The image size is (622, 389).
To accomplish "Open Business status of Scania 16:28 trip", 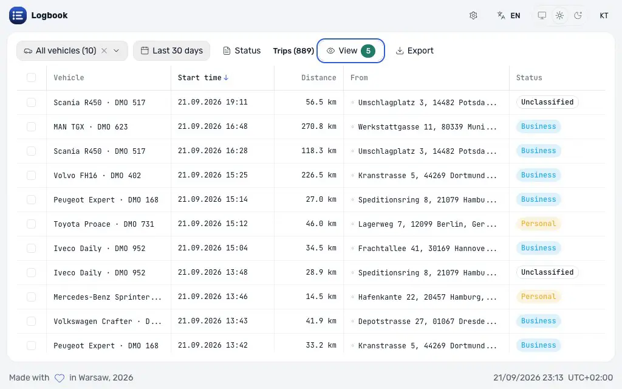I will pyautogui.click(x=538, y=151).
